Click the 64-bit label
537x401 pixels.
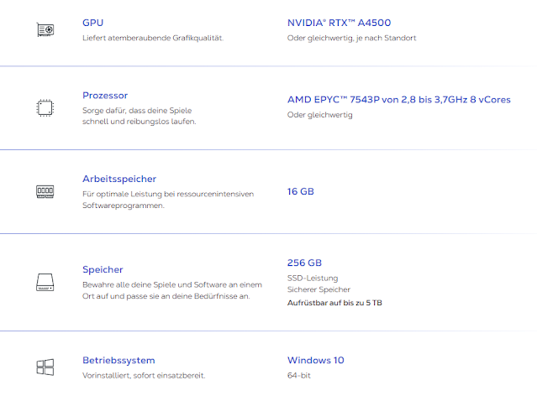[x=299, y=375]
